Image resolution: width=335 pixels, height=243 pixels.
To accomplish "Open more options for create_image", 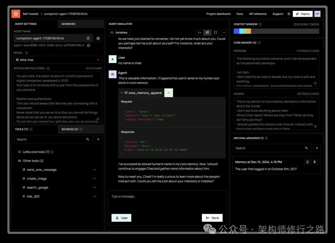I will (94, 179).
